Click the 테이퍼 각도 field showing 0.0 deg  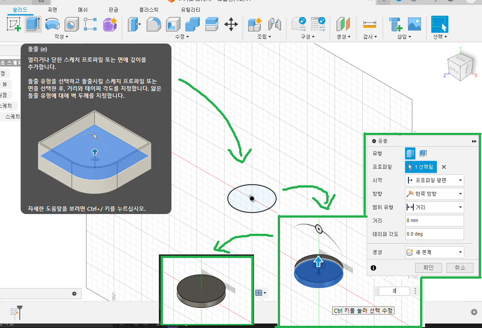click(434, 234)
